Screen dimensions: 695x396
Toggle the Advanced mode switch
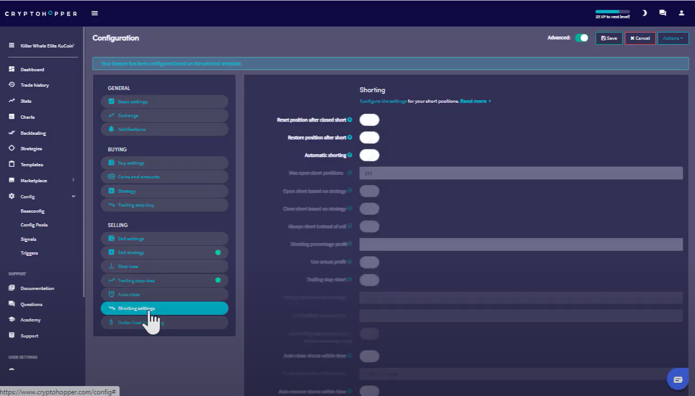[582, 38]
